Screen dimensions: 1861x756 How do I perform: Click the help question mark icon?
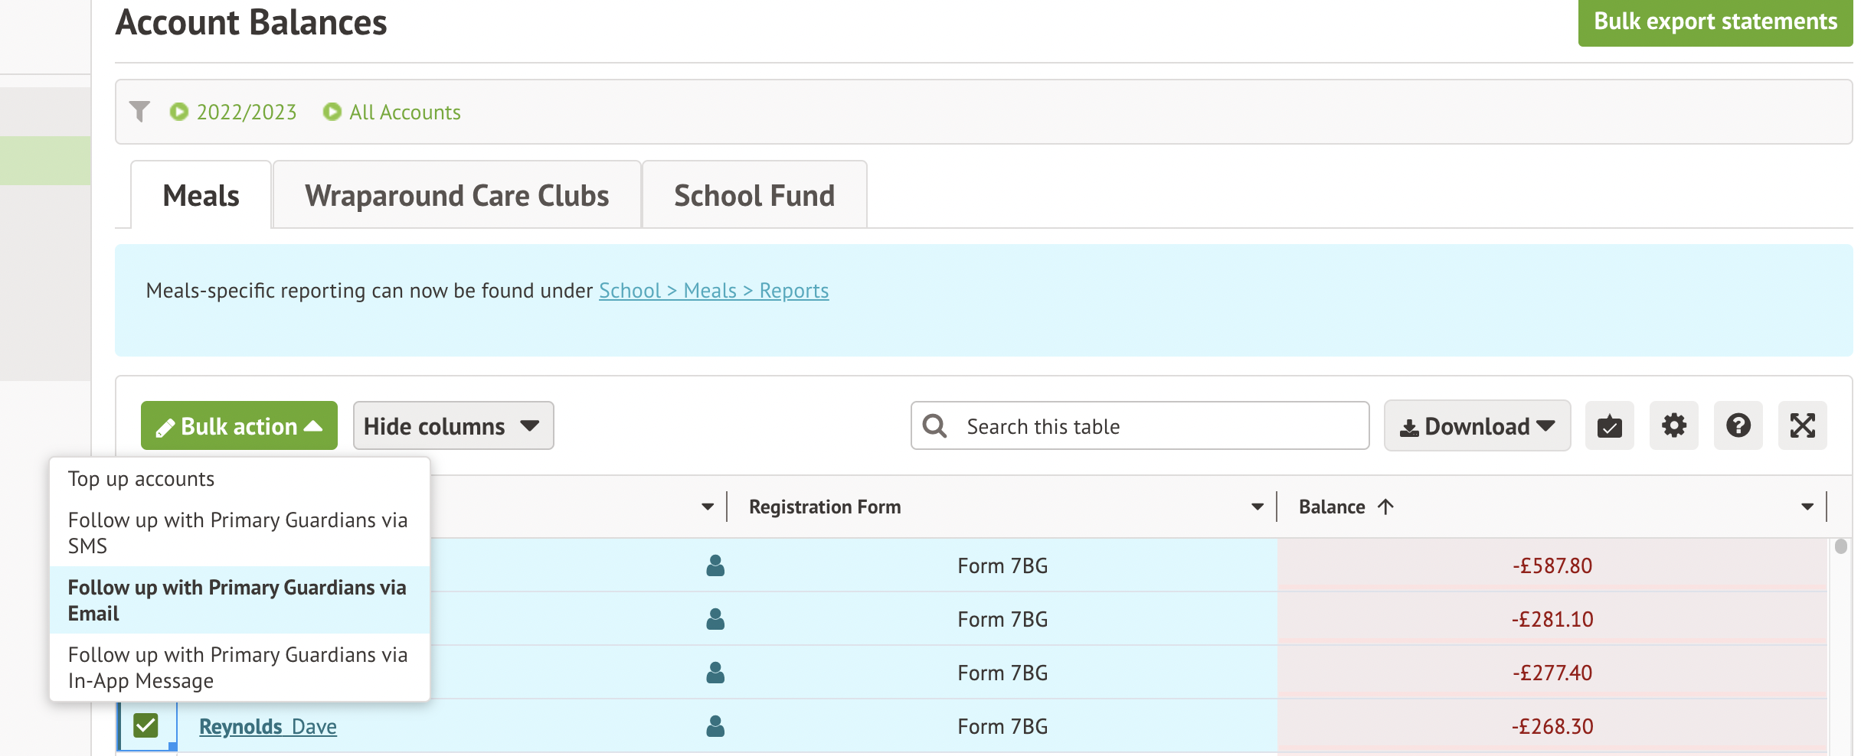pyautogui.click(x=1738, y=425)
